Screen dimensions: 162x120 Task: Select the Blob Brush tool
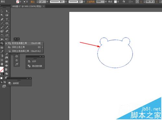pos(2,31)
